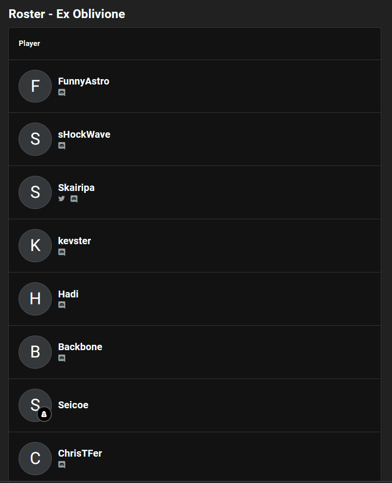Click Skairipa's Discord icon

74,199
